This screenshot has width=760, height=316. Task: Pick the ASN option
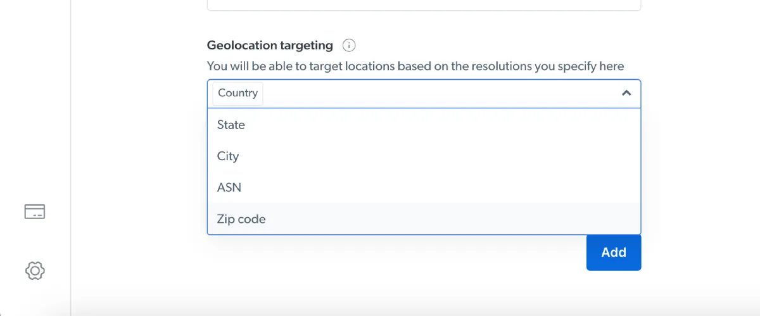point(424,187)
